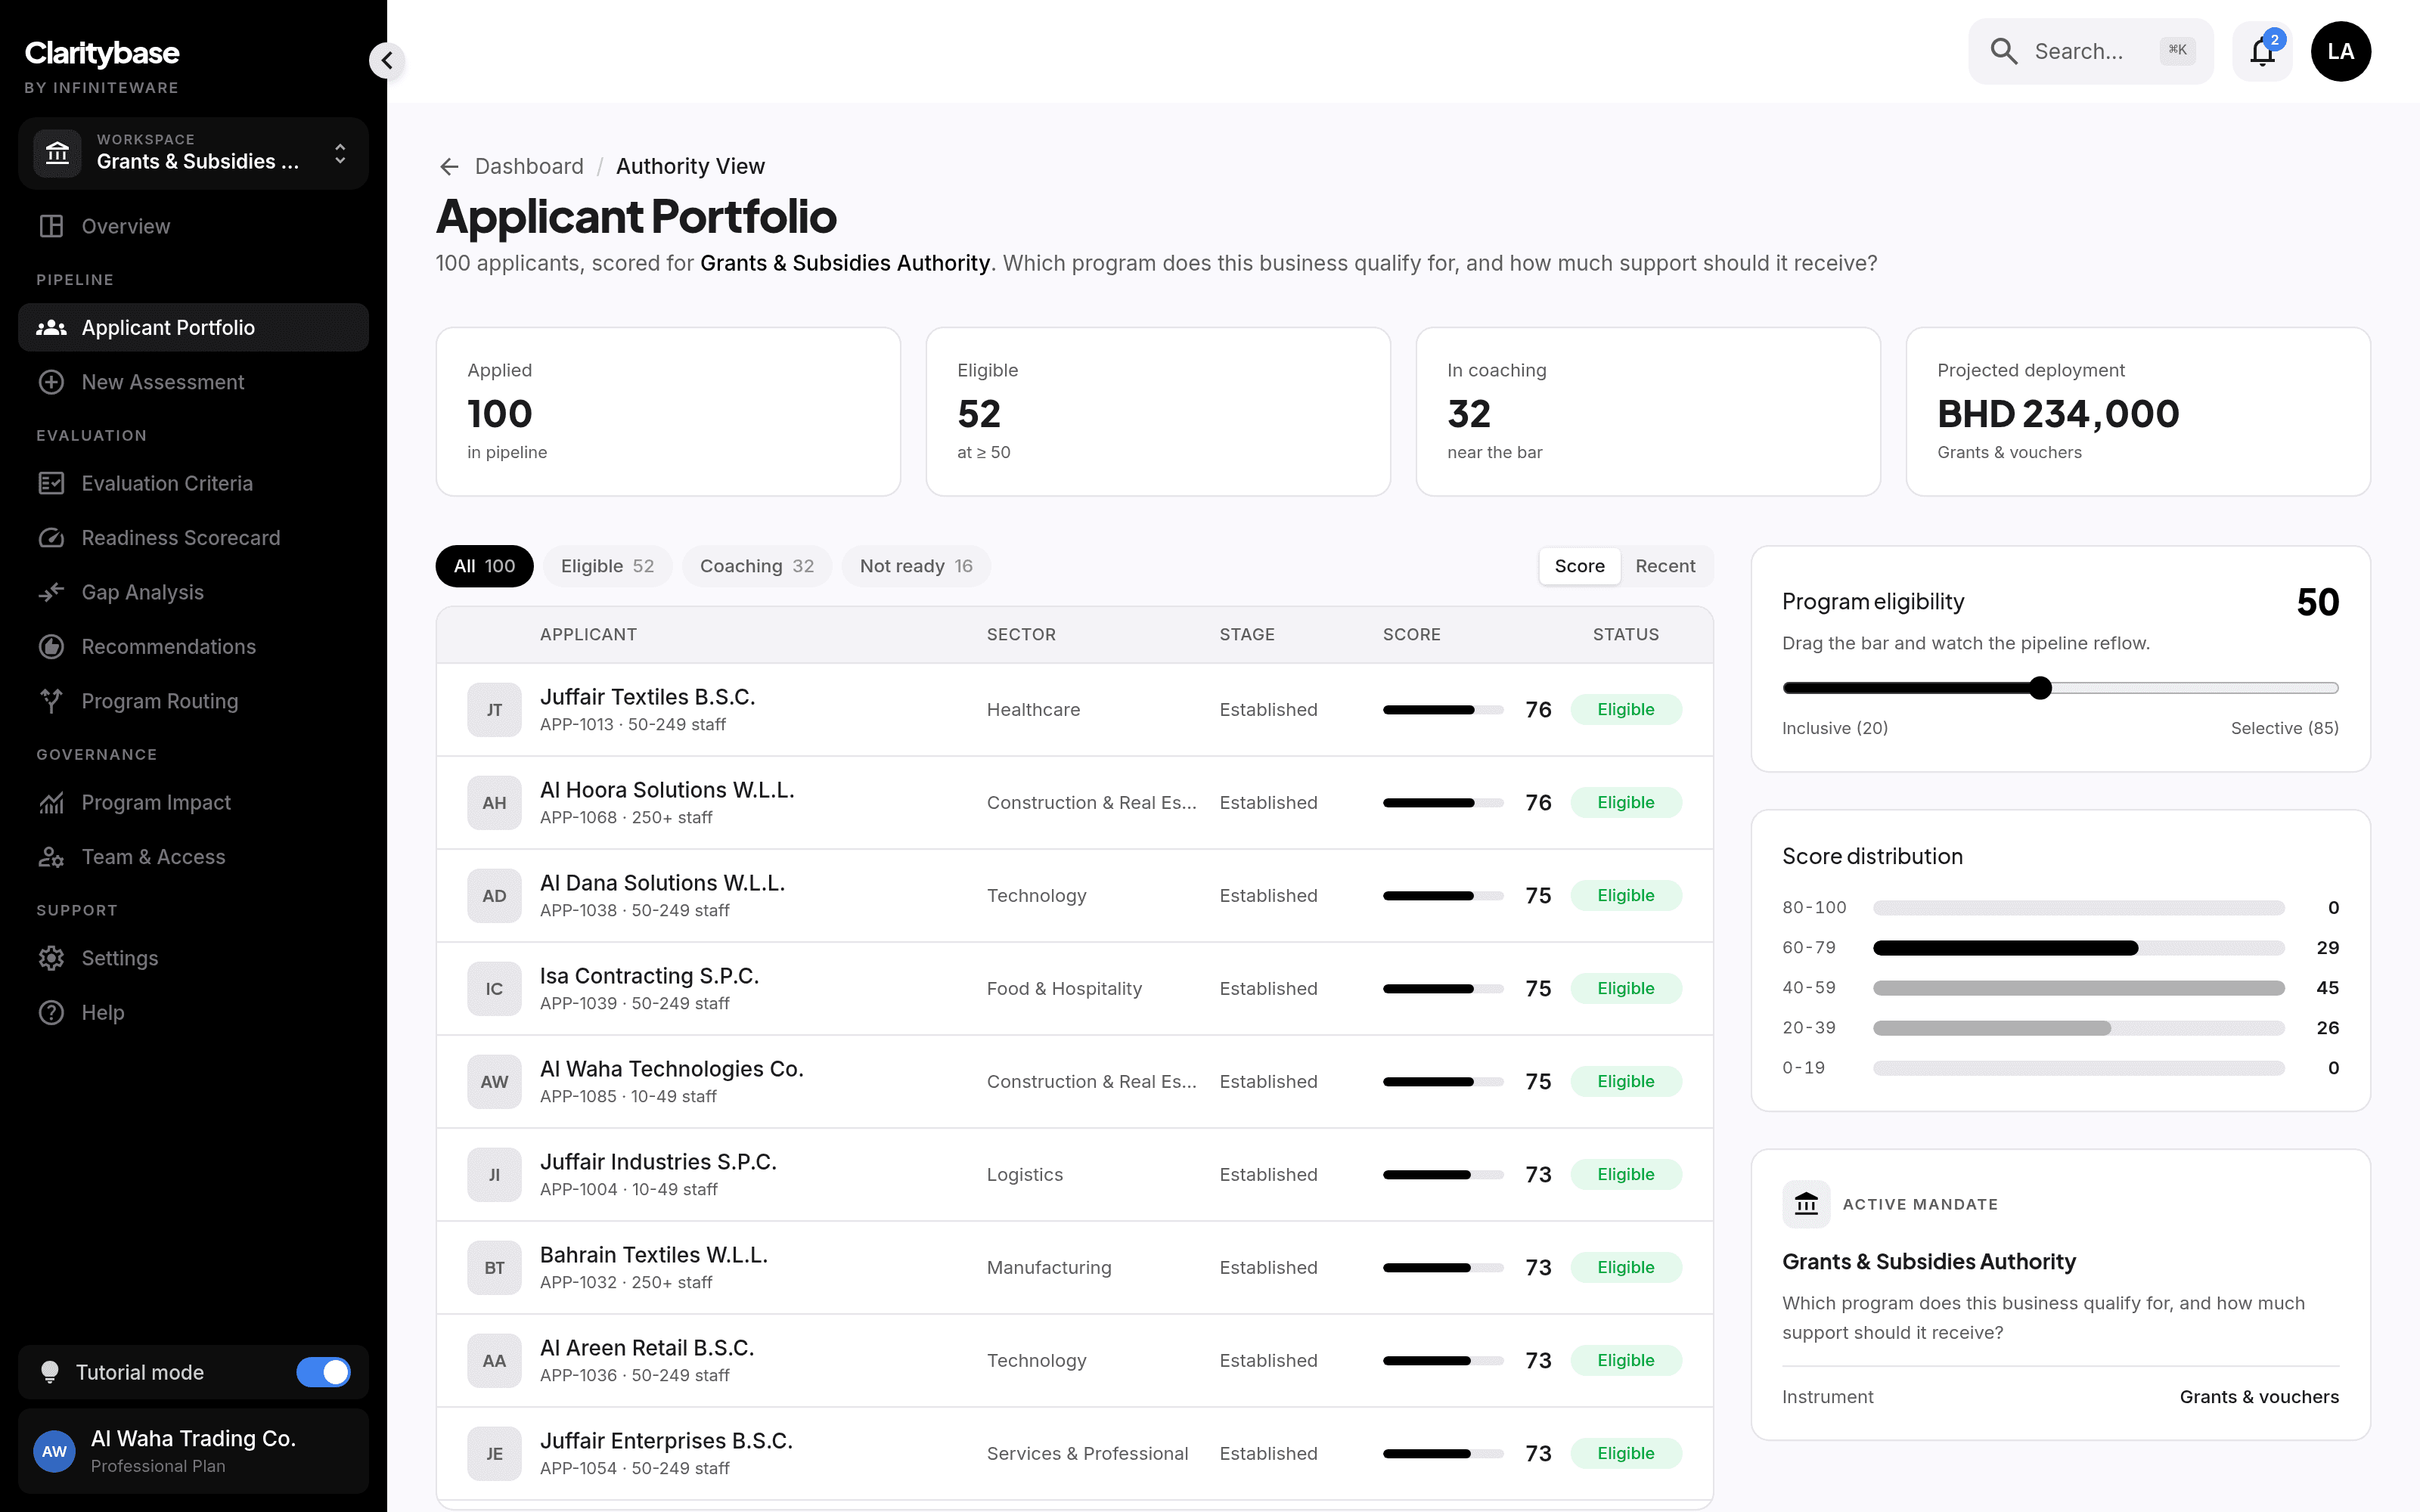Filter by Coaching 32 tab

[756, 566]
